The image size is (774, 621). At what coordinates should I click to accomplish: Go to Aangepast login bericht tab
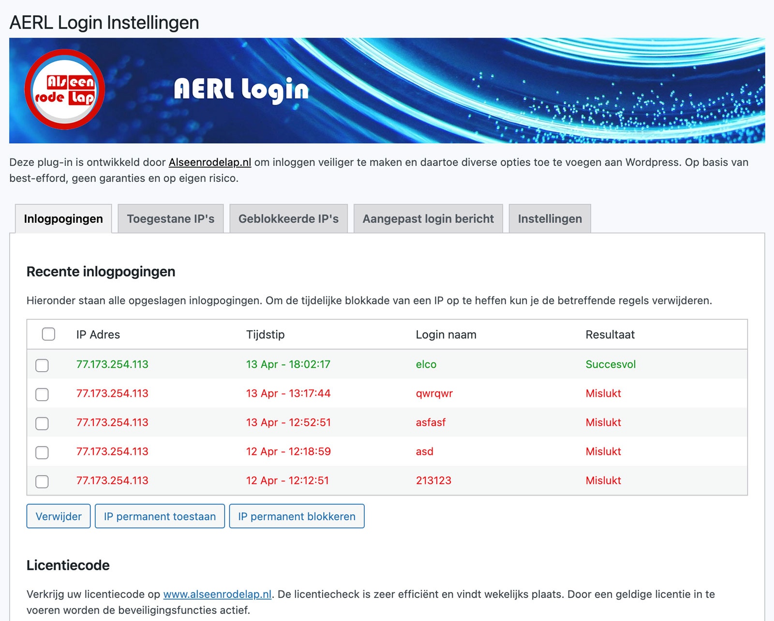[x=428, y=219]
